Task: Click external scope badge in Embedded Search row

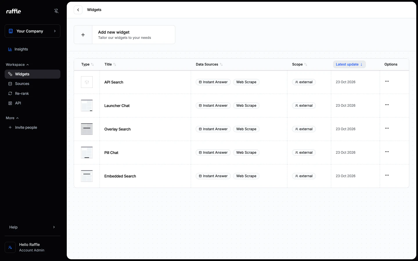Action: (304, 176)
